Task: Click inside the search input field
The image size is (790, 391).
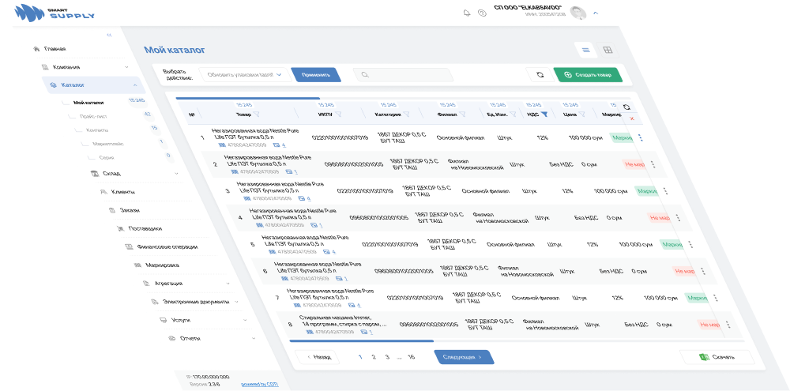Action: point(403,75)
